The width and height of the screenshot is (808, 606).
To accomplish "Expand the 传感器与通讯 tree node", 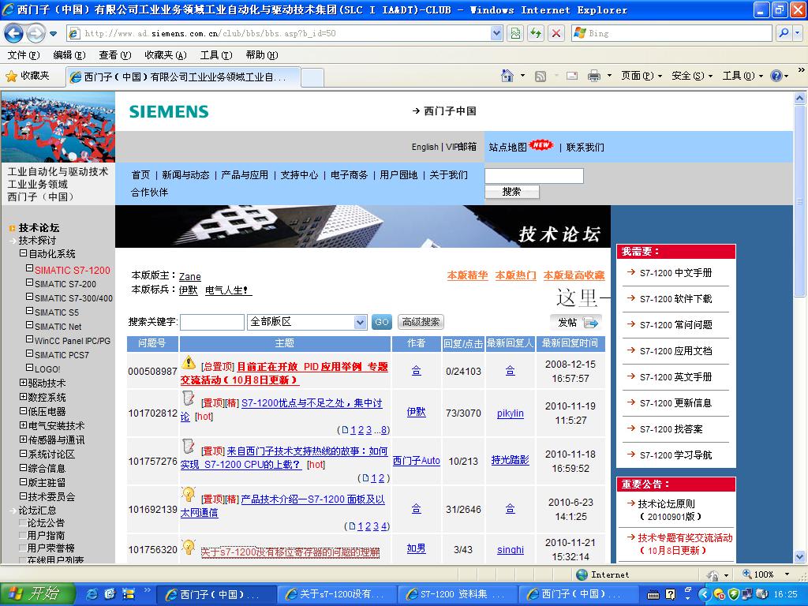I will coord(23,440).
